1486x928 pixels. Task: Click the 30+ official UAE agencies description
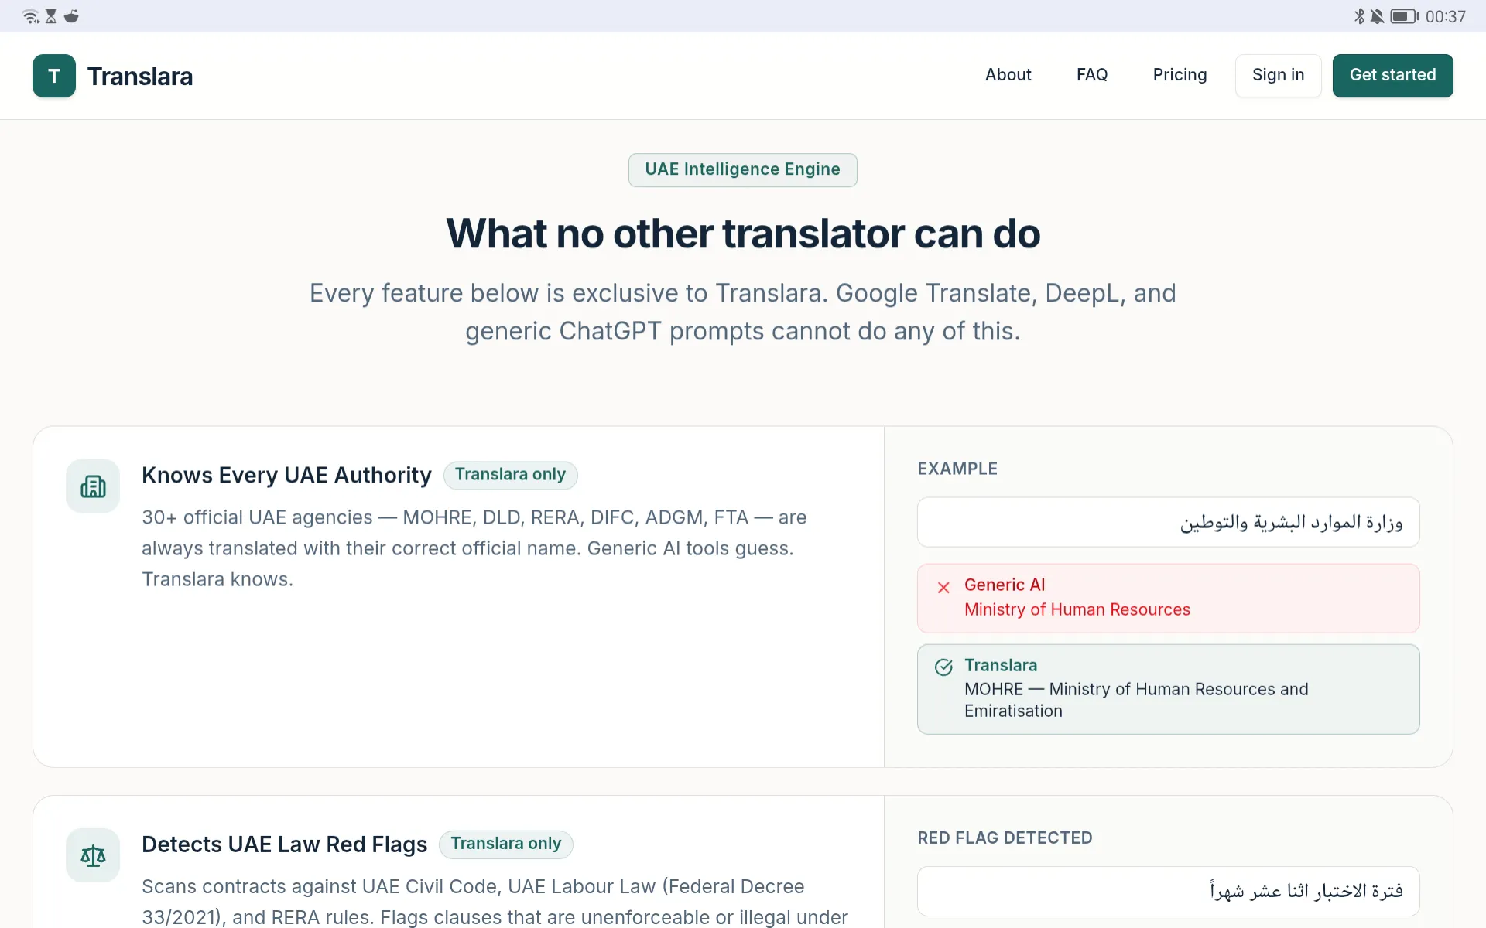click(x=474, y=548)
